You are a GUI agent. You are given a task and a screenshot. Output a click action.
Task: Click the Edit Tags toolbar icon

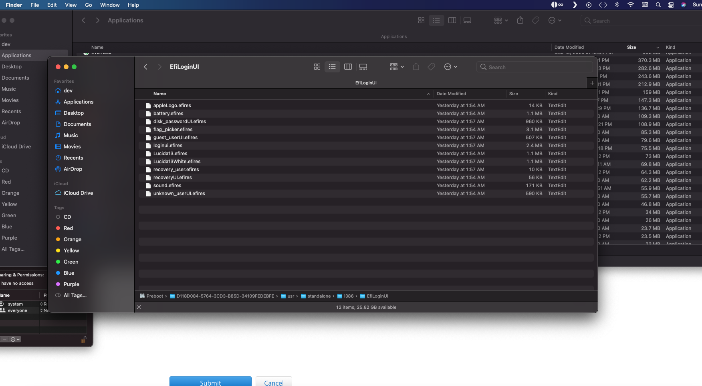coord(432,67)
